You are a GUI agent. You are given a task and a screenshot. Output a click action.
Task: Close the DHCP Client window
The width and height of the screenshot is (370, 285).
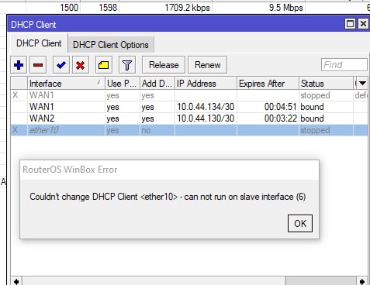click(x=363, y=24)
